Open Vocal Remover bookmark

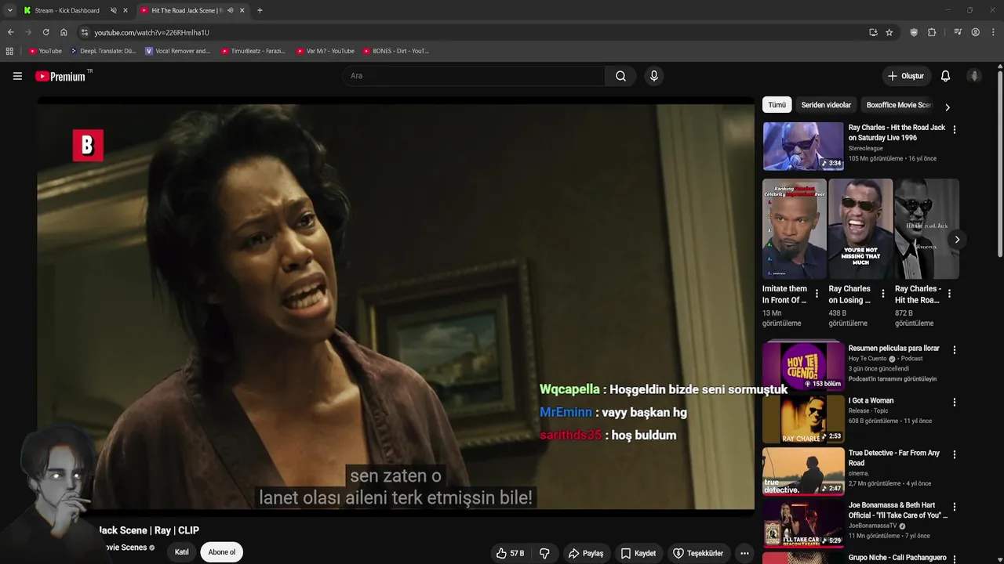click(177, 51)
